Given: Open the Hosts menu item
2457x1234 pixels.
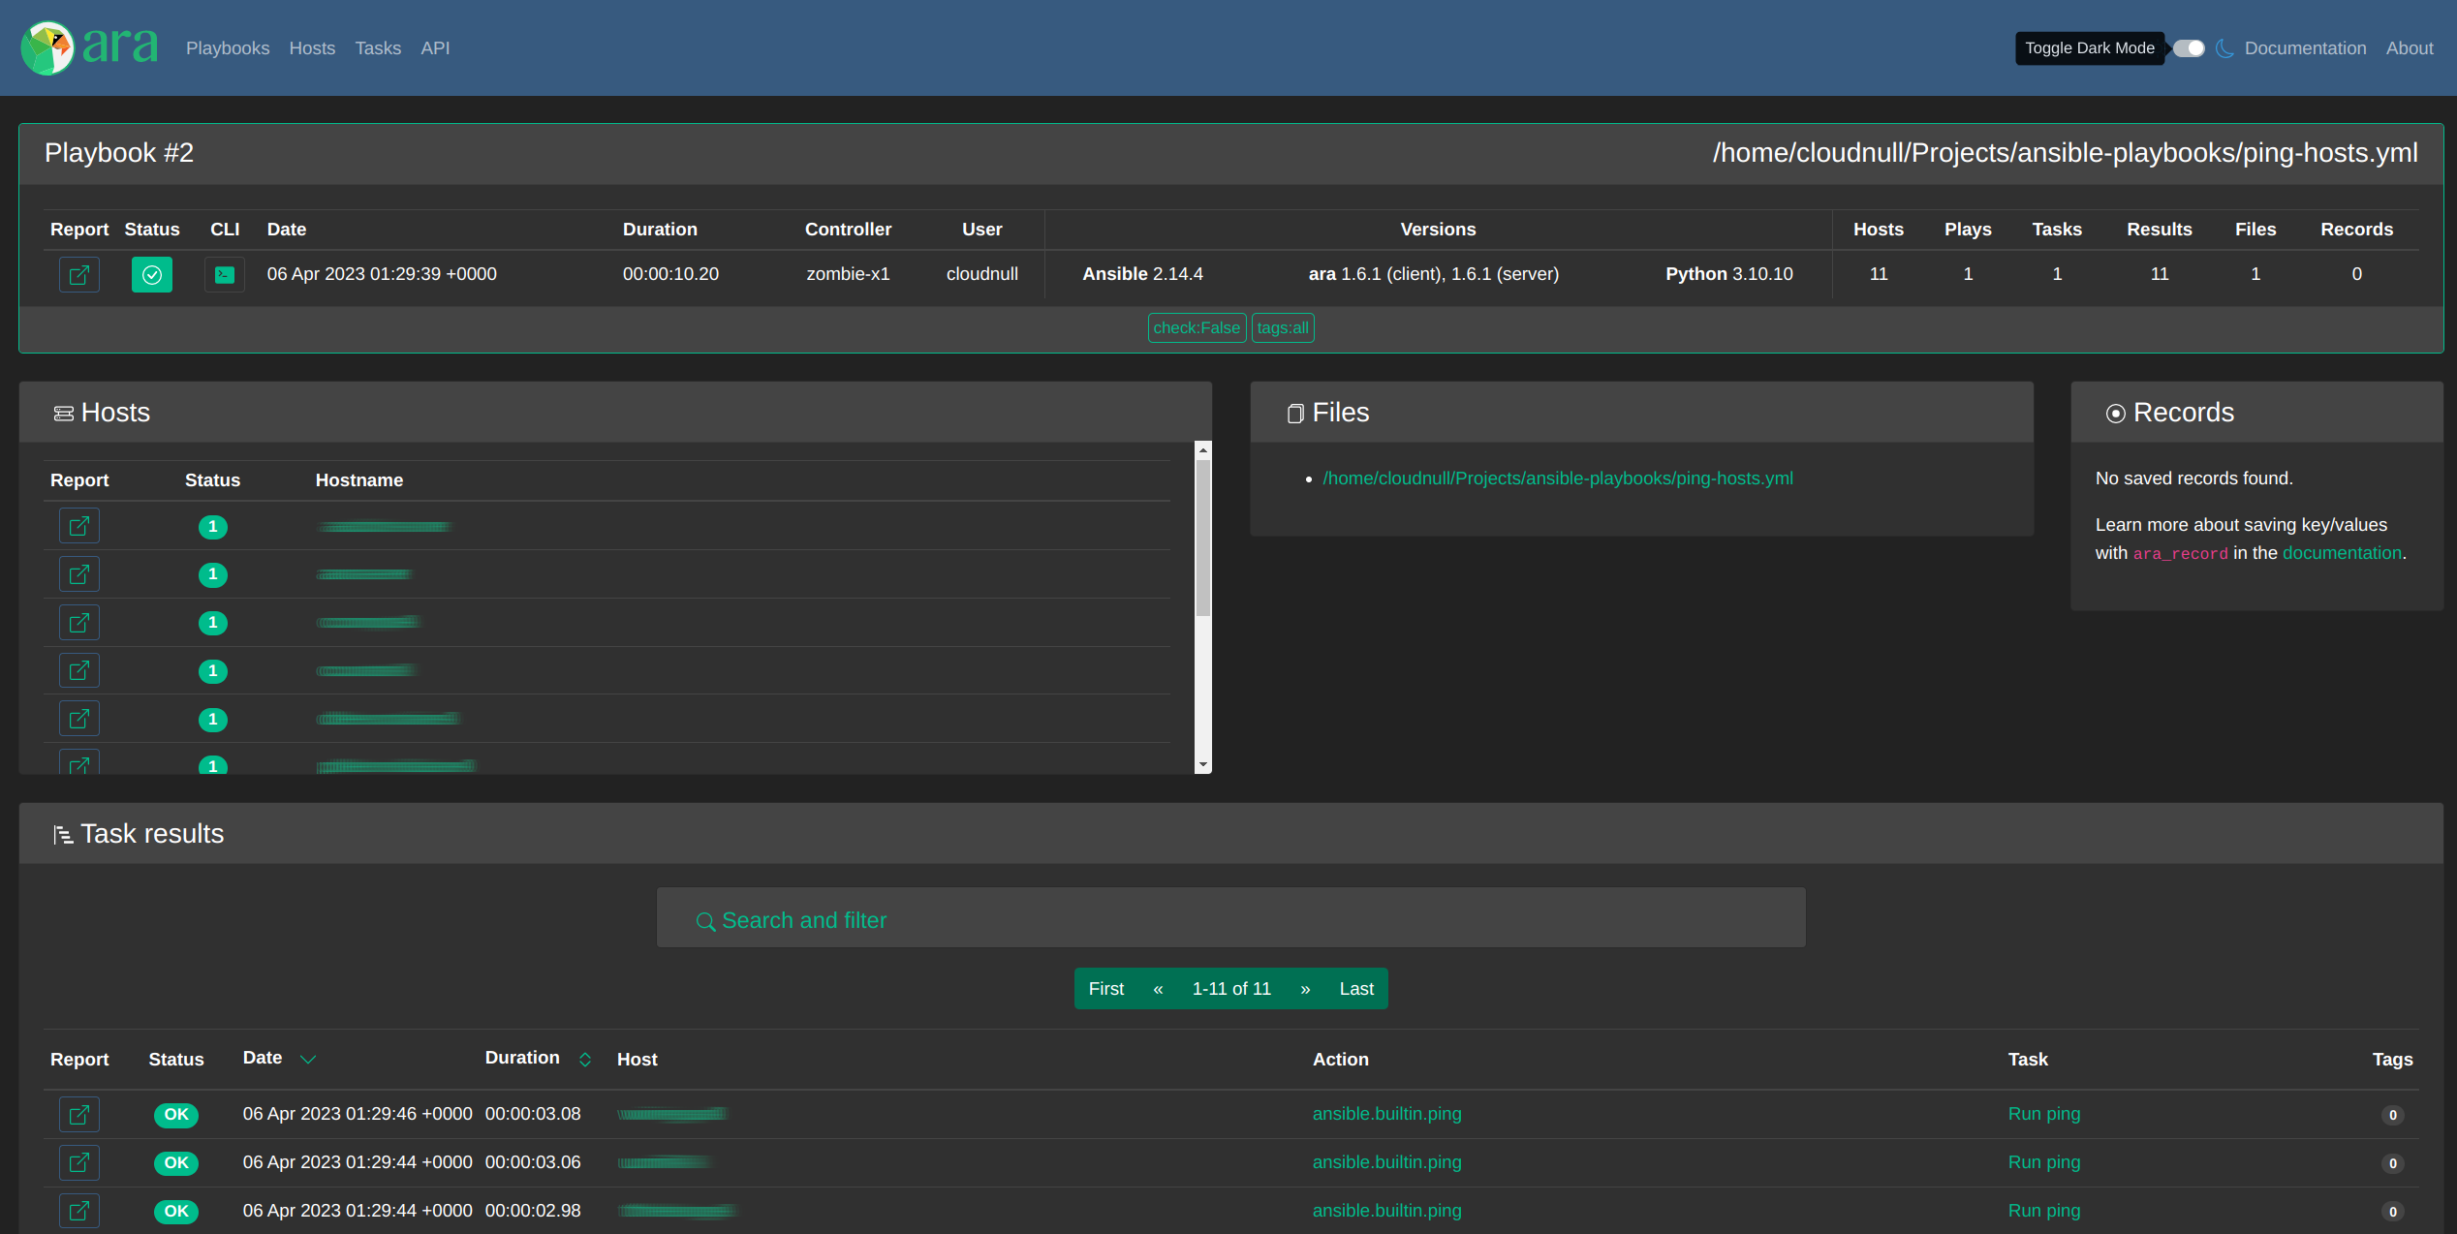Looking at the screenshot, I should pos(312,47).
